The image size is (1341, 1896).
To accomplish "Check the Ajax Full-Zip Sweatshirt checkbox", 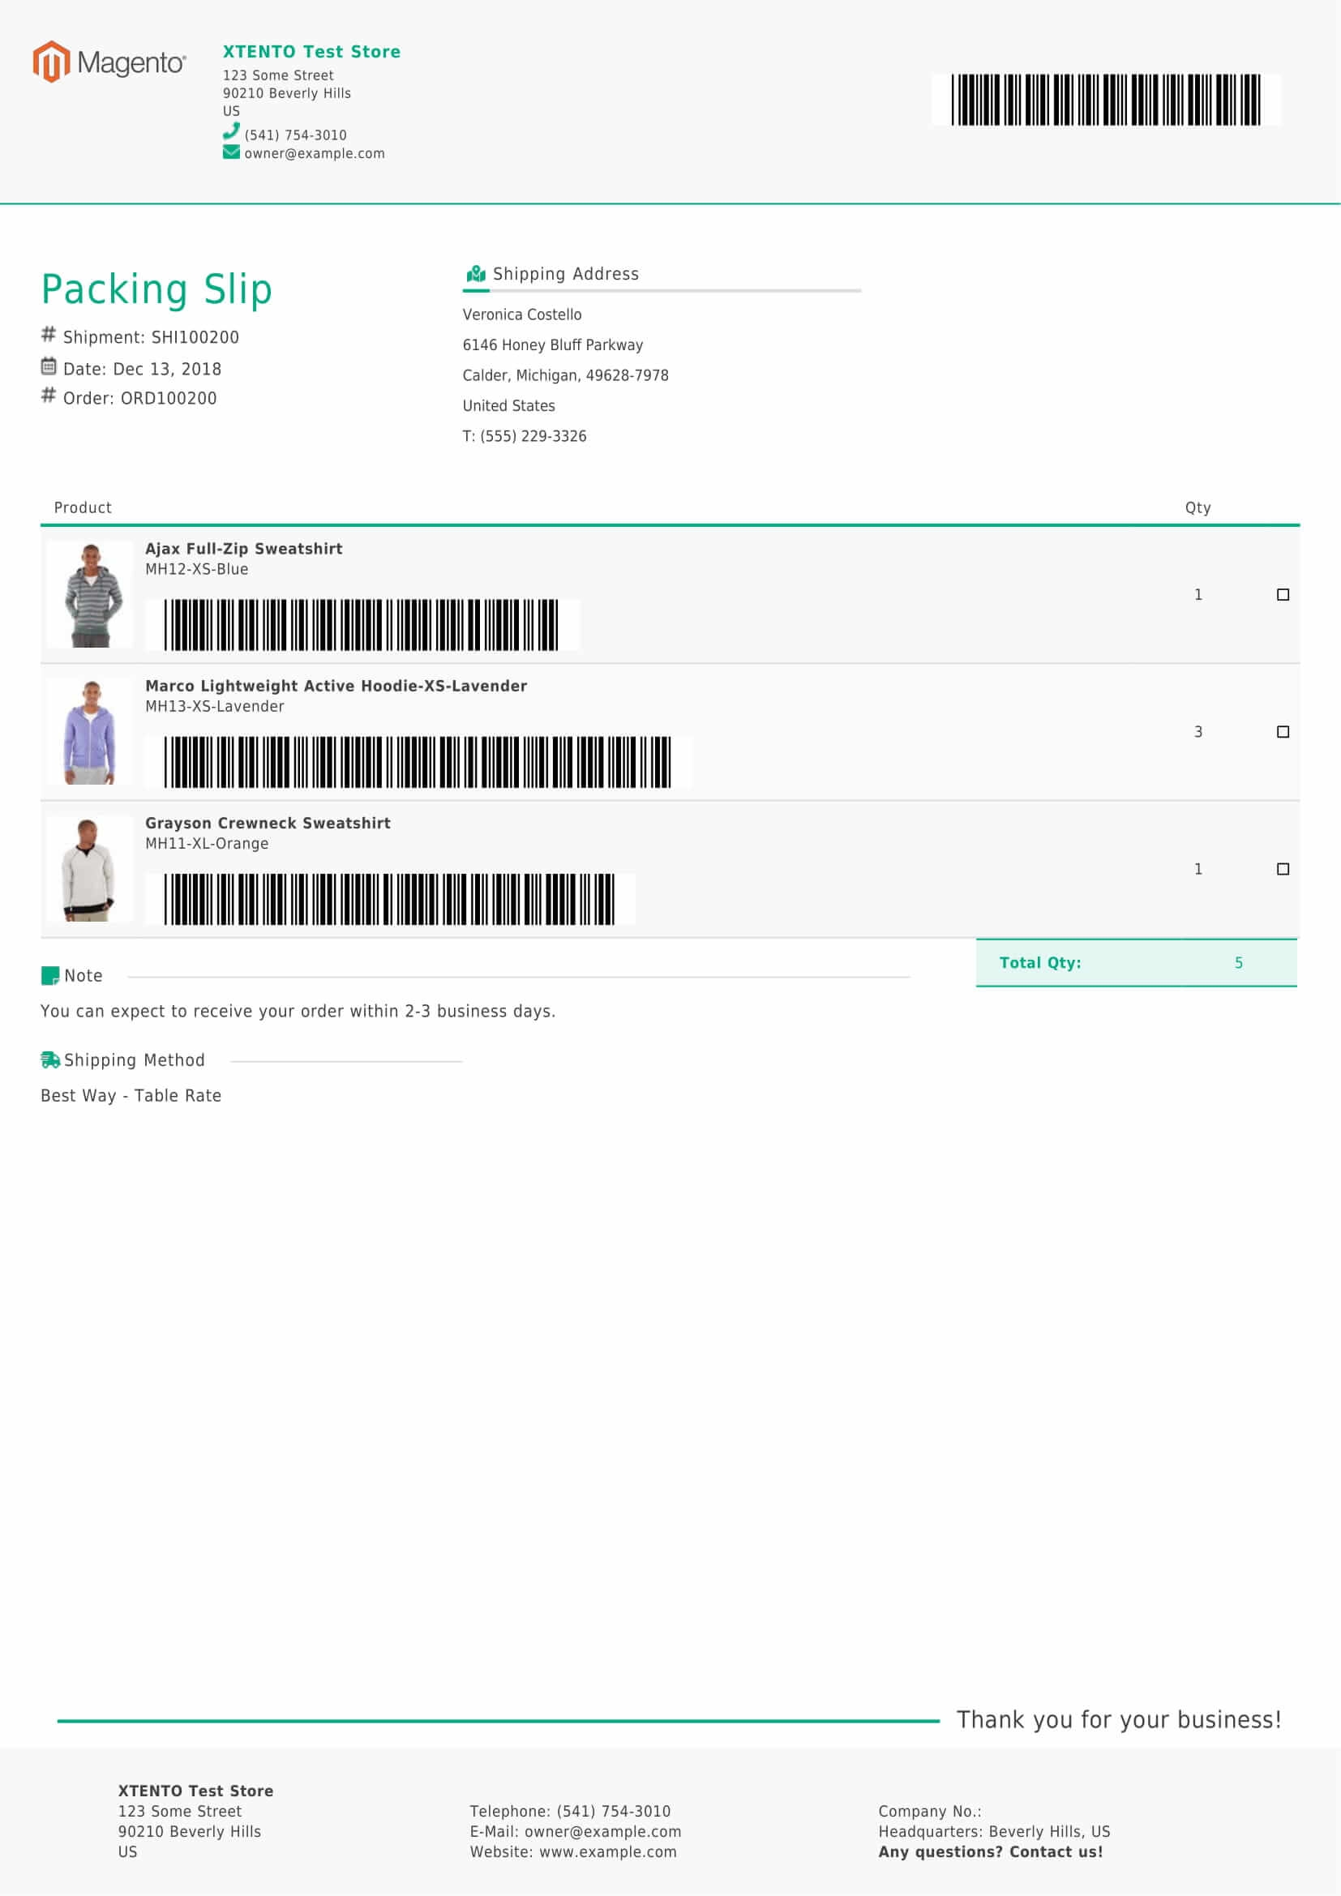I will coord(1283,594).
